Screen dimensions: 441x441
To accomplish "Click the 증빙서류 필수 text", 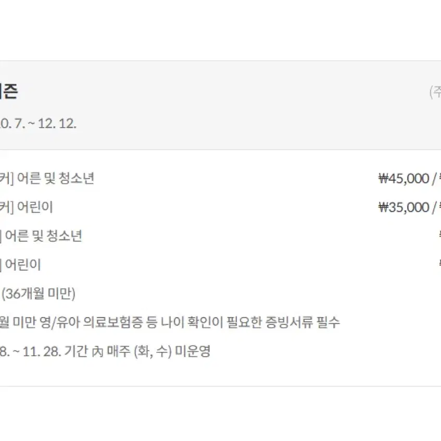I will coord(303,322).
